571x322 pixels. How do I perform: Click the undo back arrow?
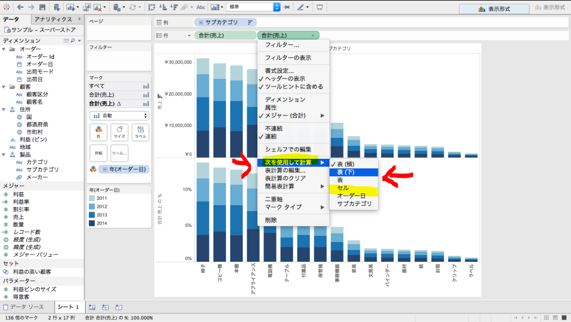point(20,7)
